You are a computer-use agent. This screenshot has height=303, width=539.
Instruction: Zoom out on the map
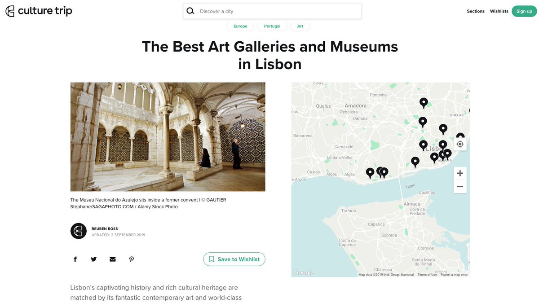tap(459, 186)
